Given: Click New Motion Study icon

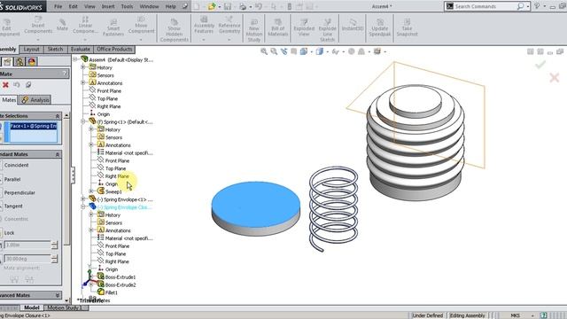Looking at the screenshot, I should coord(254,29).
